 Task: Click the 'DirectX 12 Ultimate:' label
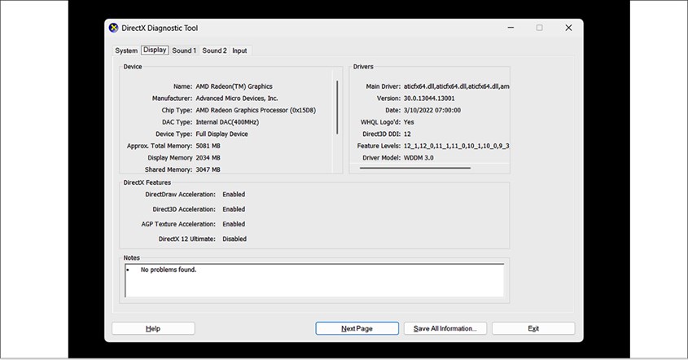pyautogui.click(x=187, y=239)
